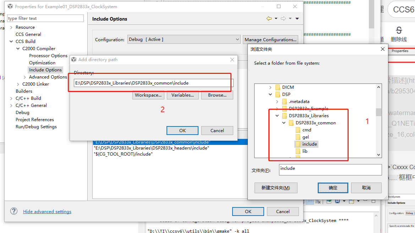Viewport: 415px width, 233px height.
Task: Open the Display Selected Console icon
Action: [337, 201]
